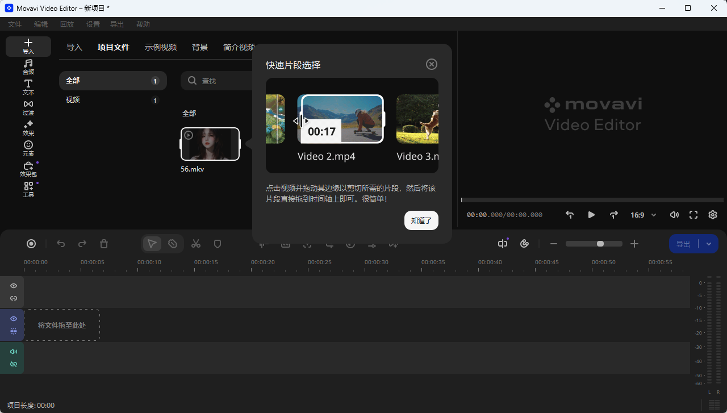Screen dimensions: 727x413
Task: Click the marker shield icon
Action: [x=217, y=244]
